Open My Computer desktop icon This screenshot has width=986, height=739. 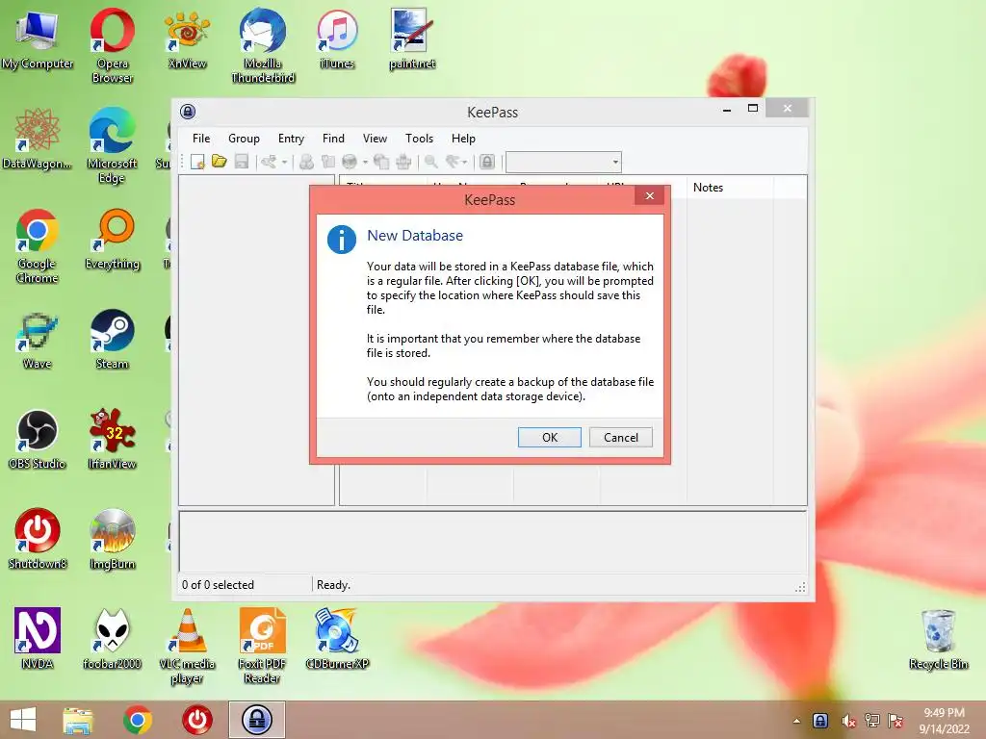click(38, 38)
